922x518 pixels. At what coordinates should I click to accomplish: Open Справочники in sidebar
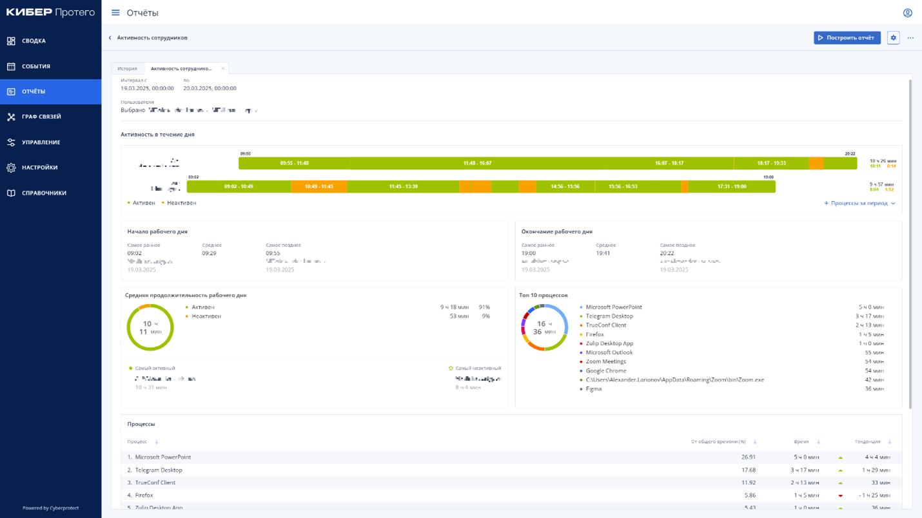pos(50,193)
